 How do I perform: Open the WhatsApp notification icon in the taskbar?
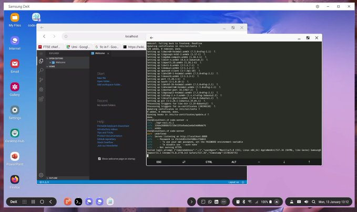(x=210, y=202)
